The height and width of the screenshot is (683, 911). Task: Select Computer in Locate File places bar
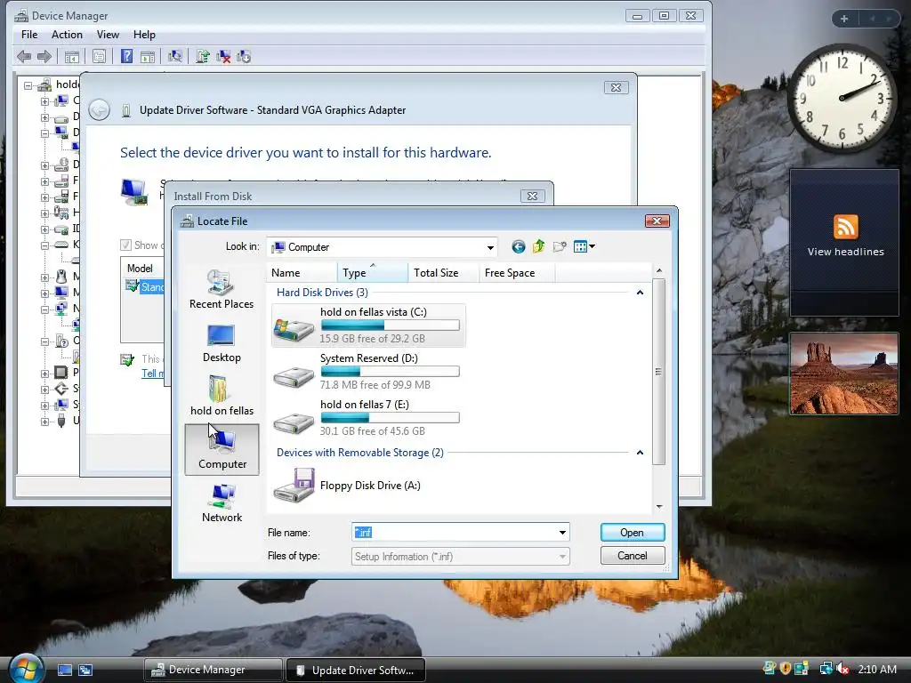coord(222,449)
